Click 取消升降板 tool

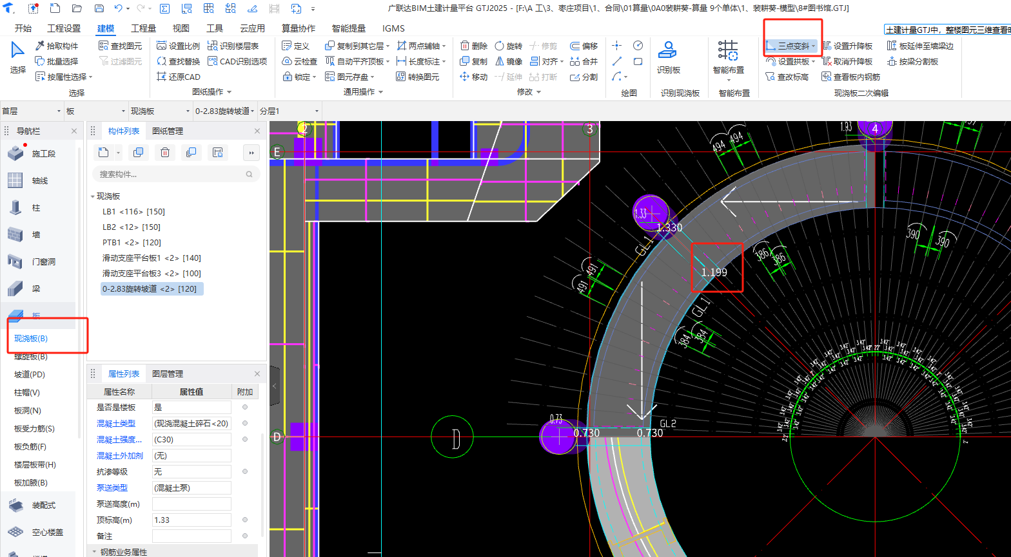coord(847,61)
